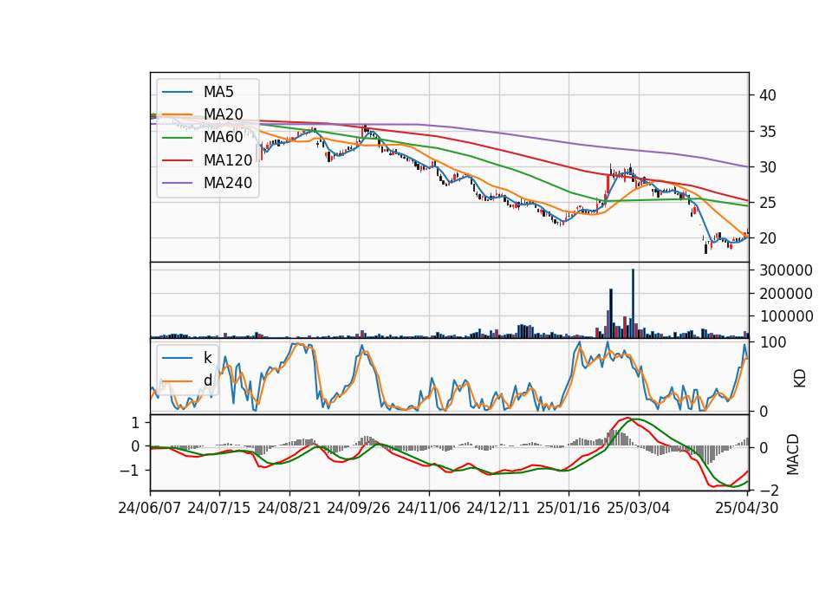Click the volume axis value 300000
Image resolution: width=832 pixels, height=598 pixels.
tap(786, 270)
